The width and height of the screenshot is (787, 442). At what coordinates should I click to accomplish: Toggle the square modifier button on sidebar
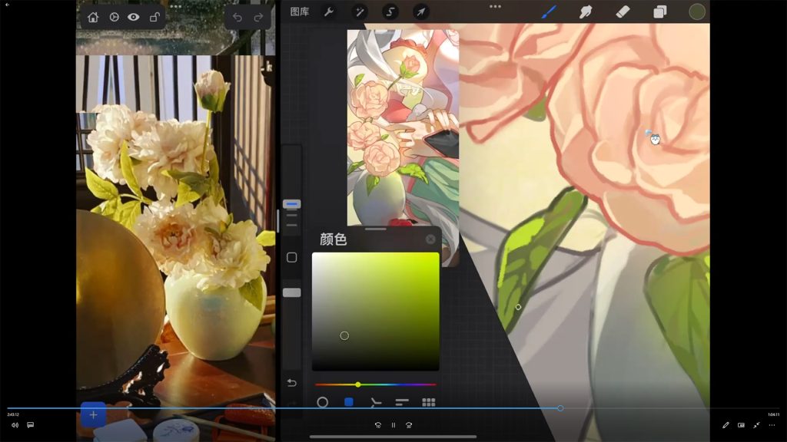[292, 258]
